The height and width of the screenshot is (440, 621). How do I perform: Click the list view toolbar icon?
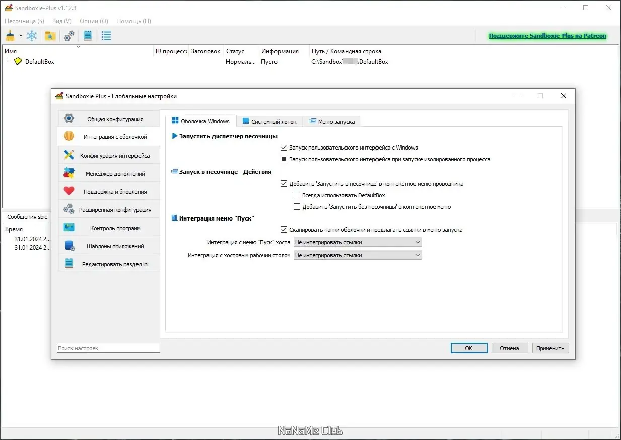pyautogui.click(x=106, y=36)
